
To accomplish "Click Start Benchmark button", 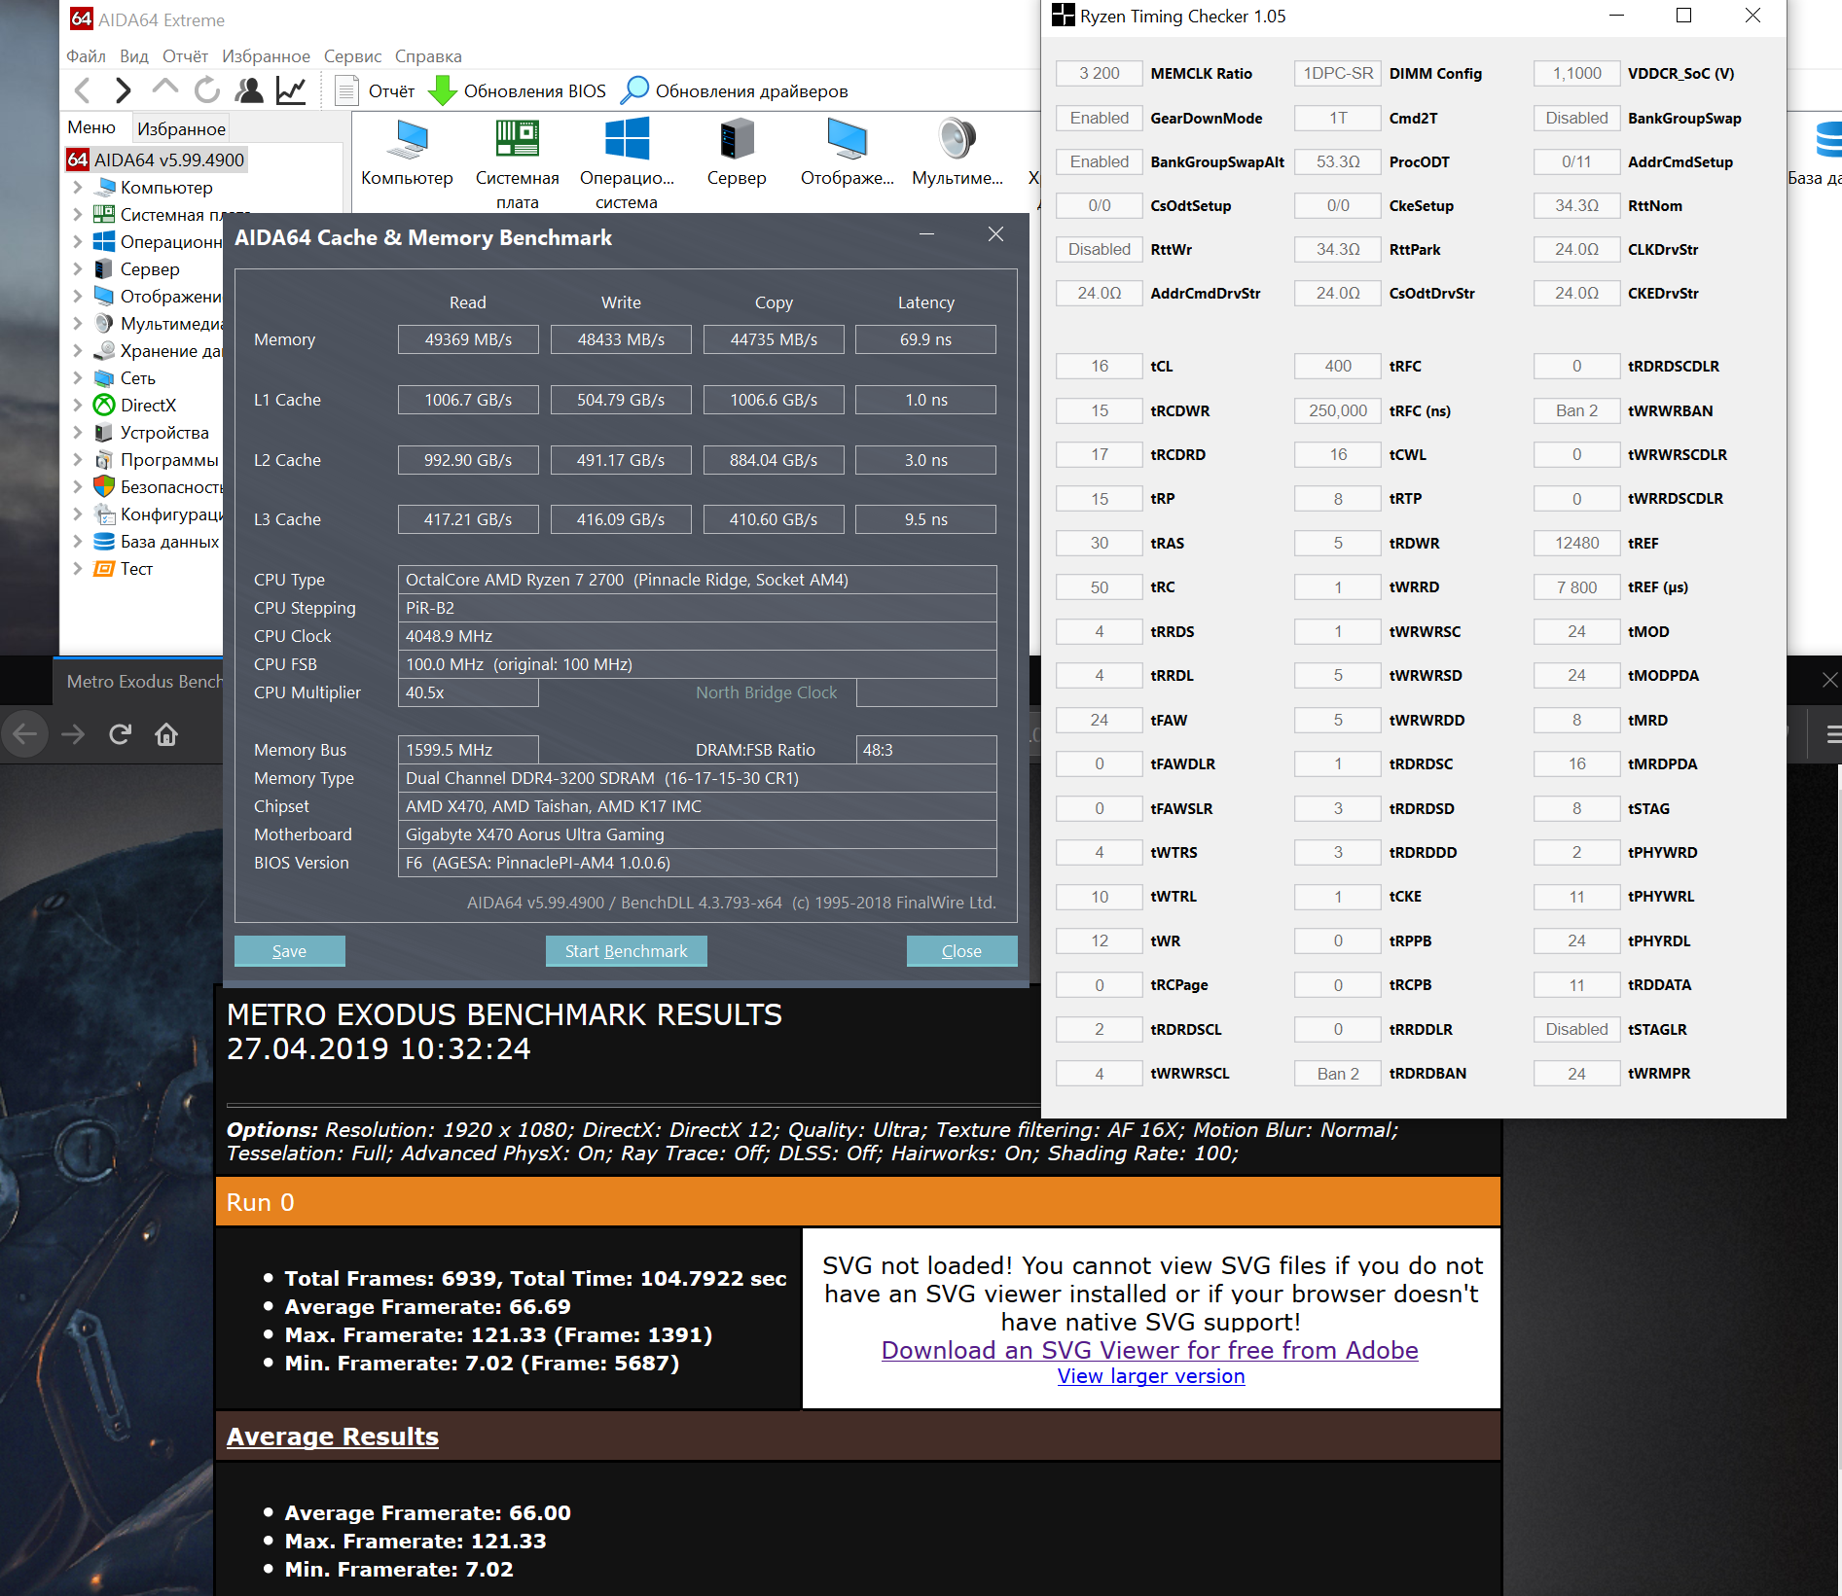I will 626,951.
